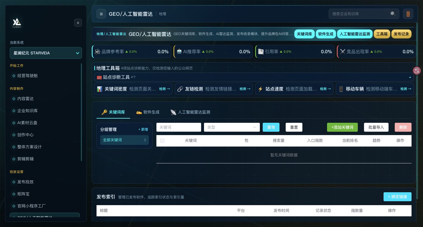423x227 pixels.
Task: Click the 搜索量 column header
Action: tap(279, 141)
